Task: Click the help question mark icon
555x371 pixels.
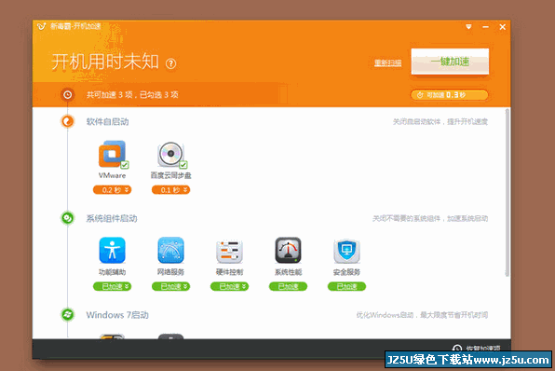Action: coord(171,63)
